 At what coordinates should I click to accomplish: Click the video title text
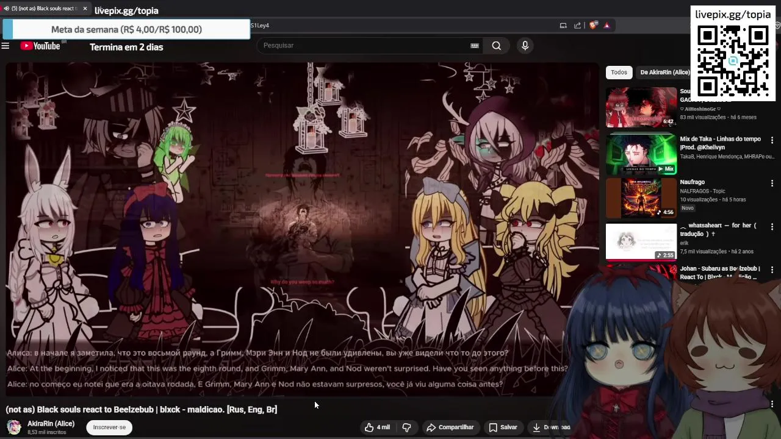(x=142, y=410)
